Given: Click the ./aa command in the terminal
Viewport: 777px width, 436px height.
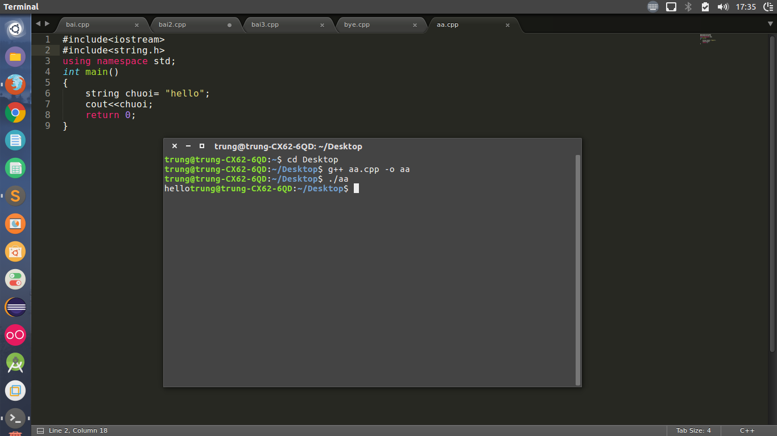Looking at the screenshot, I should [338, 179].
